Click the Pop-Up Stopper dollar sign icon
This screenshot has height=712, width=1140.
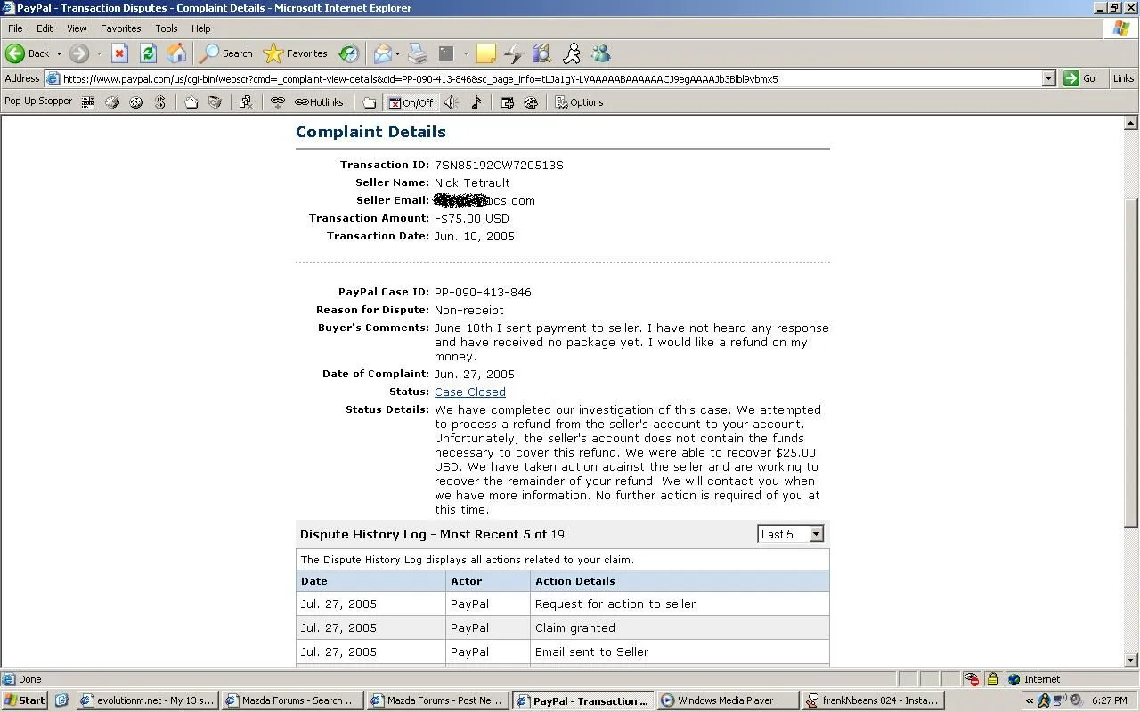click(x=160, y=102)
